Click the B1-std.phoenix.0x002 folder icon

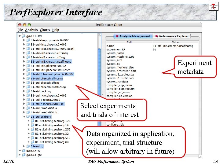coord(28,100)
